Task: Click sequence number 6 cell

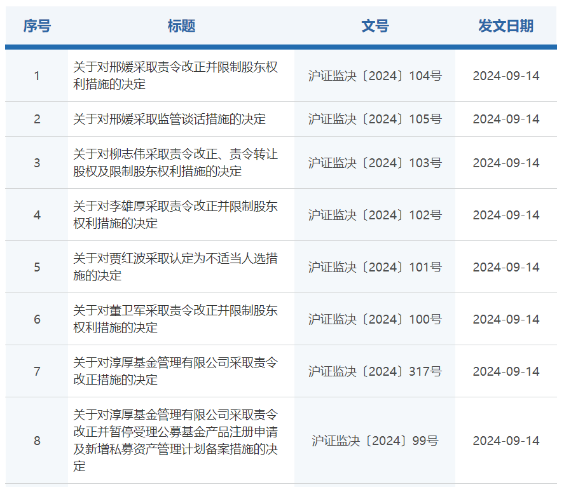Action: click(37, 319)
